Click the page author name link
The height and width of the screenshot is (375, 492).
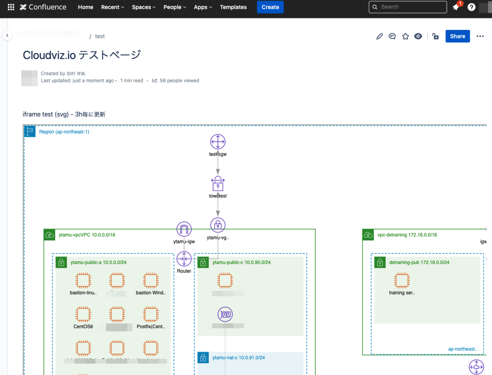76,74
